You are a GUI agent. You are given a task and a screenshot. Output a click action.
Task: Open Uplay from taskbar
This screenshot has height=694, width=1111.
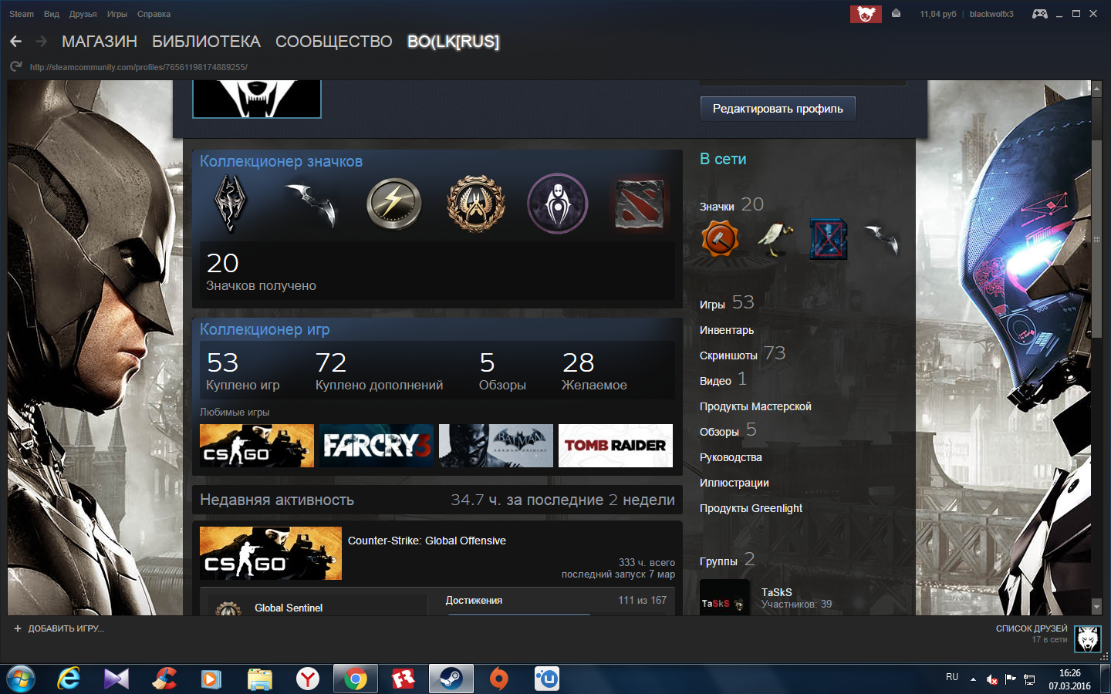(x=547, y=679)
